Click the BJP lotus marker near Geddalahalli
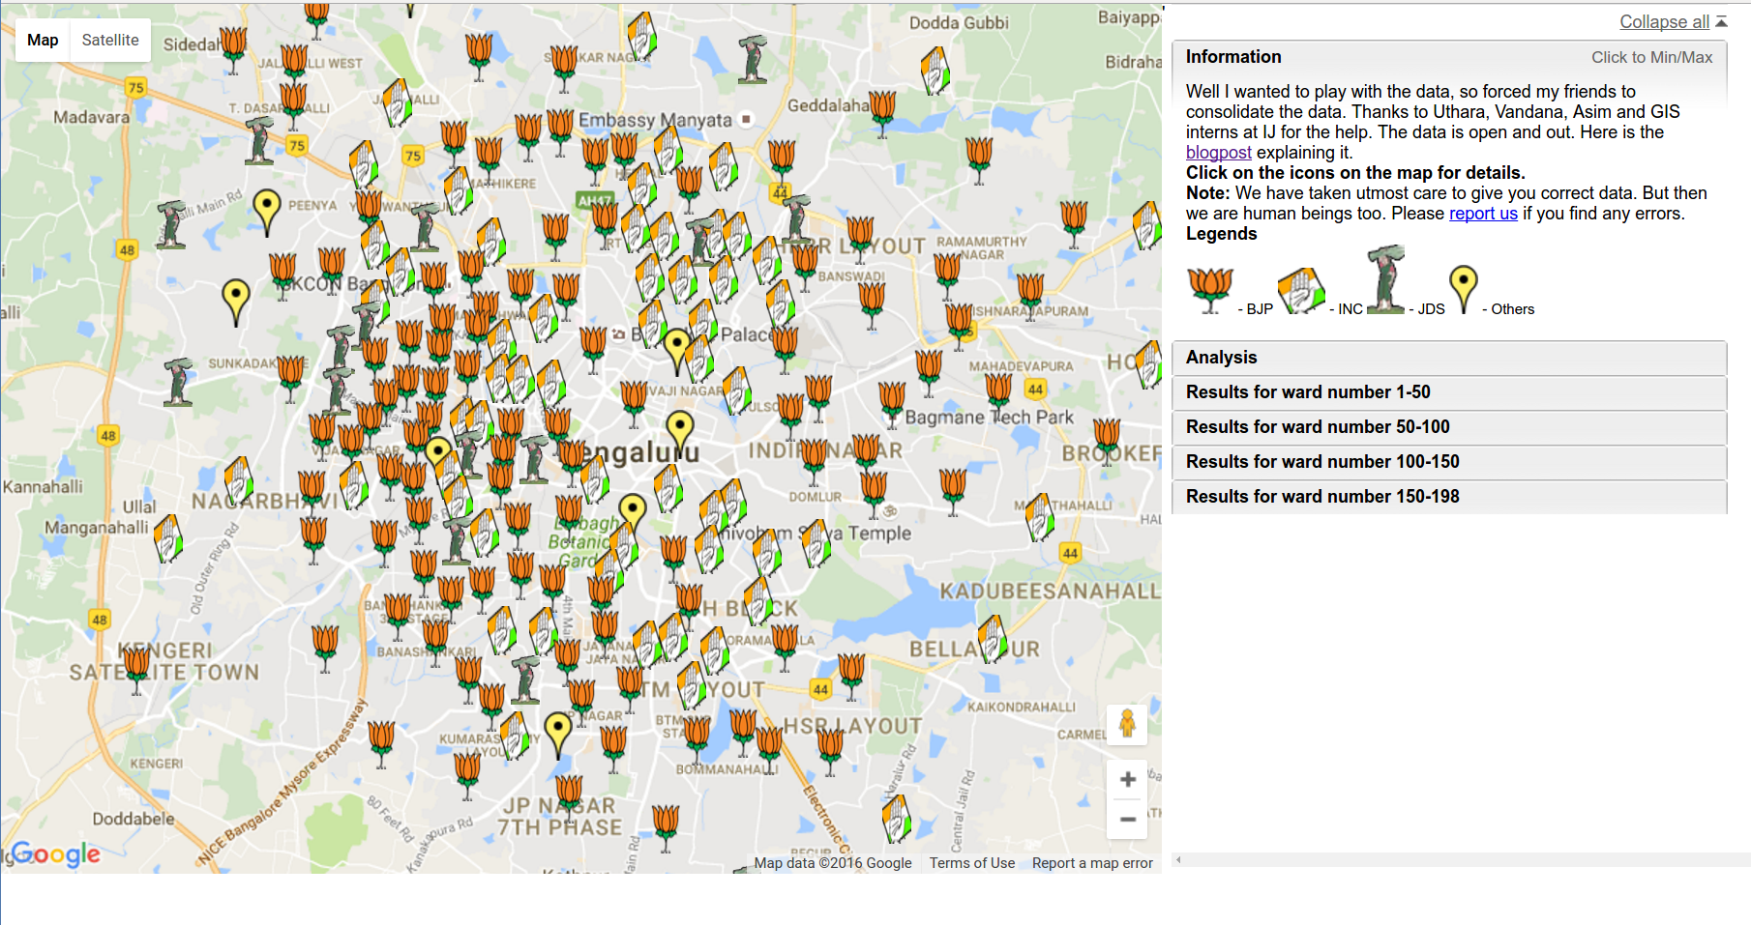 click(882, 113)
